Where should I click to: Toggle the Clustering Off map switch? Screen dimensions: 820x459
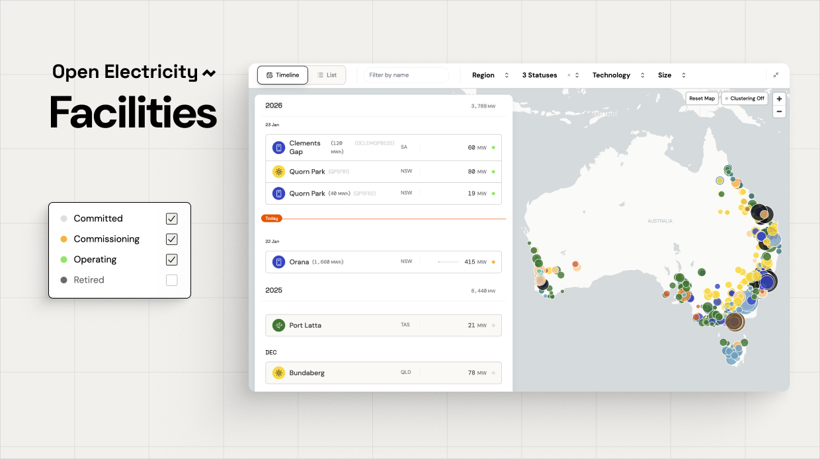[x=745, y=98]
